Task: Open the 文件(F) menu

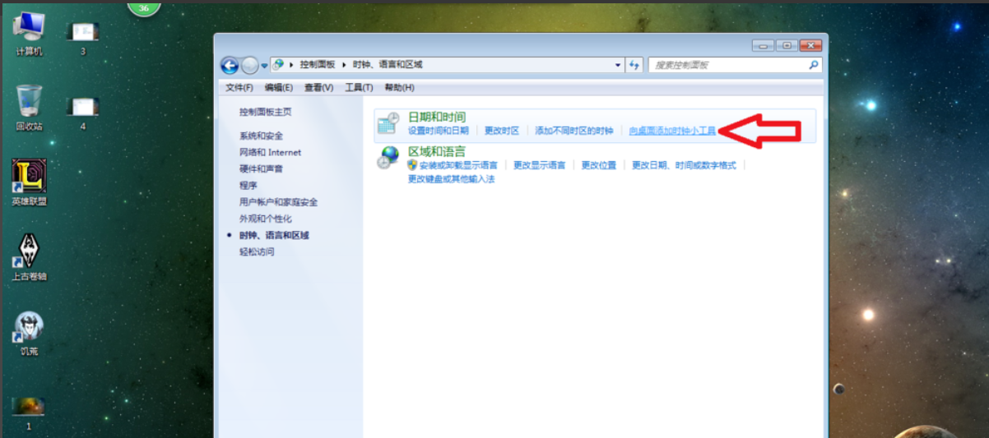Action: coord(239,88)
